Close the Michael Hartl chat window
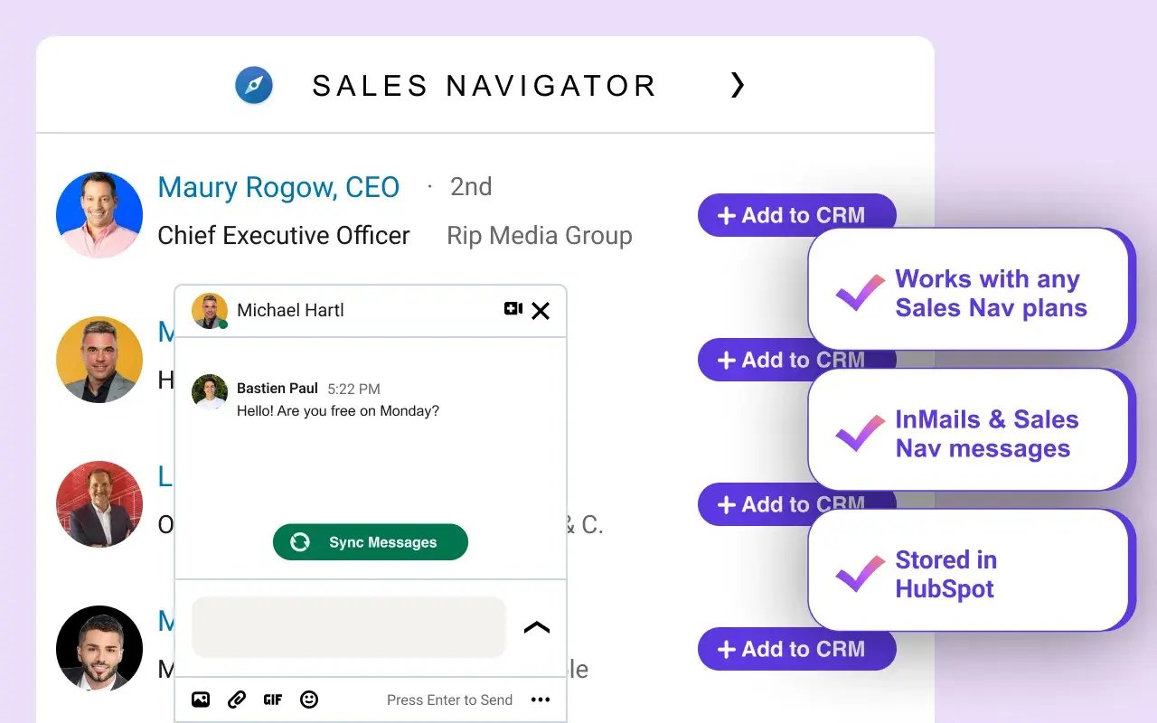Image resolution: width=1157 pixels, height=723 pixels. 541,311
